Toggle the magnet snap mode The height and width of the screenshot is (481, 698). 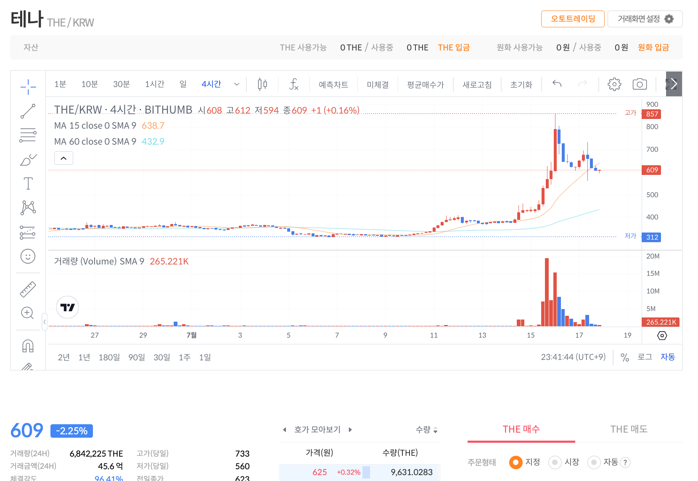(x=28, y=346)
